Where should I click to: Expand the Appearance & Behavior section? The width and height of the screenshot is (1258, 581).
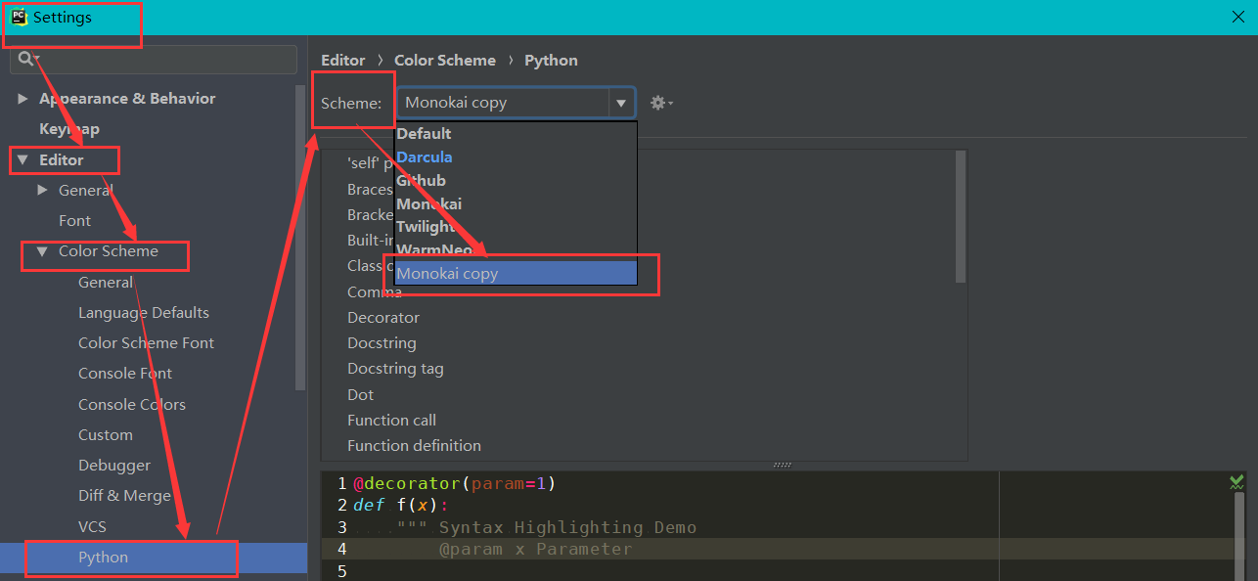coord(22,99)
